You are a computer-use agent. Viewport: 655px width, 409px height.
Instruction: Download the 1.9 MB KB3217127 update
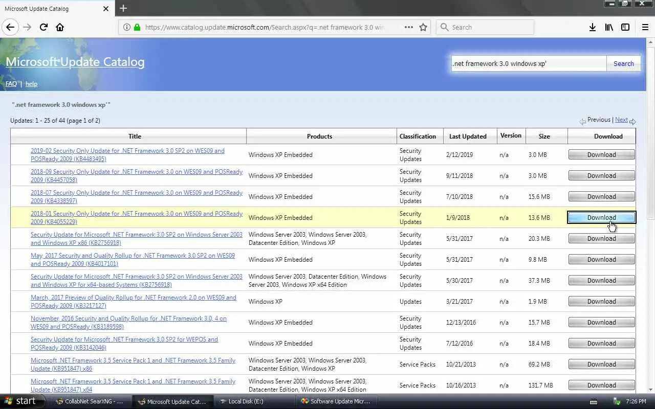pos(601,302)
